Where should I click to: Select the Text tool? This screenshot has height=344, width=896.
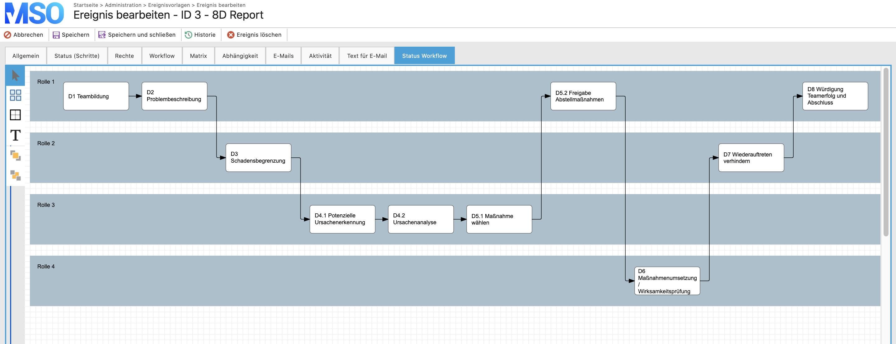[15, 135]
